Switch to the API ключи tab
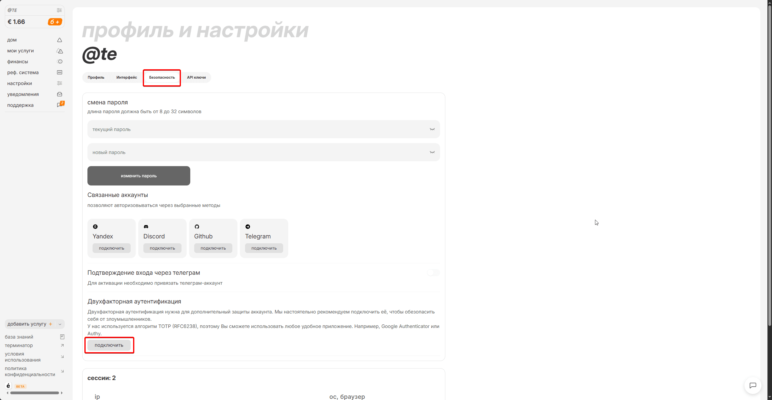This screenshot has height=400, width=772. coord(196,77)
